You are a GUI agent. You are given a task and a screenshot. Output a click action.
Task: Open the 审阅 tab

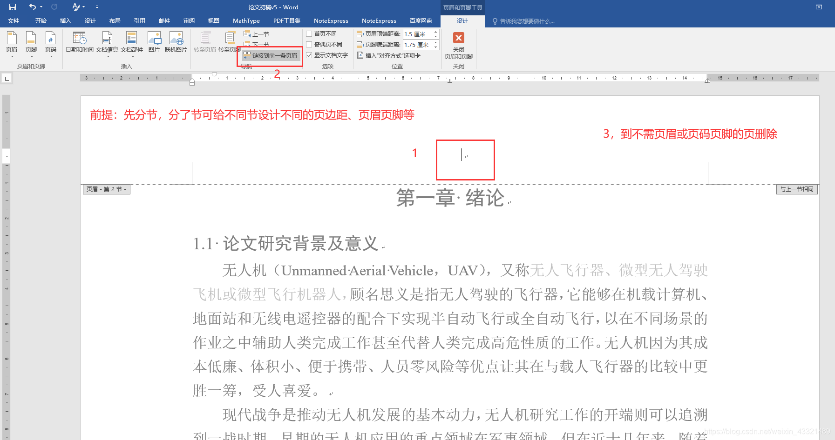(189, 21)
